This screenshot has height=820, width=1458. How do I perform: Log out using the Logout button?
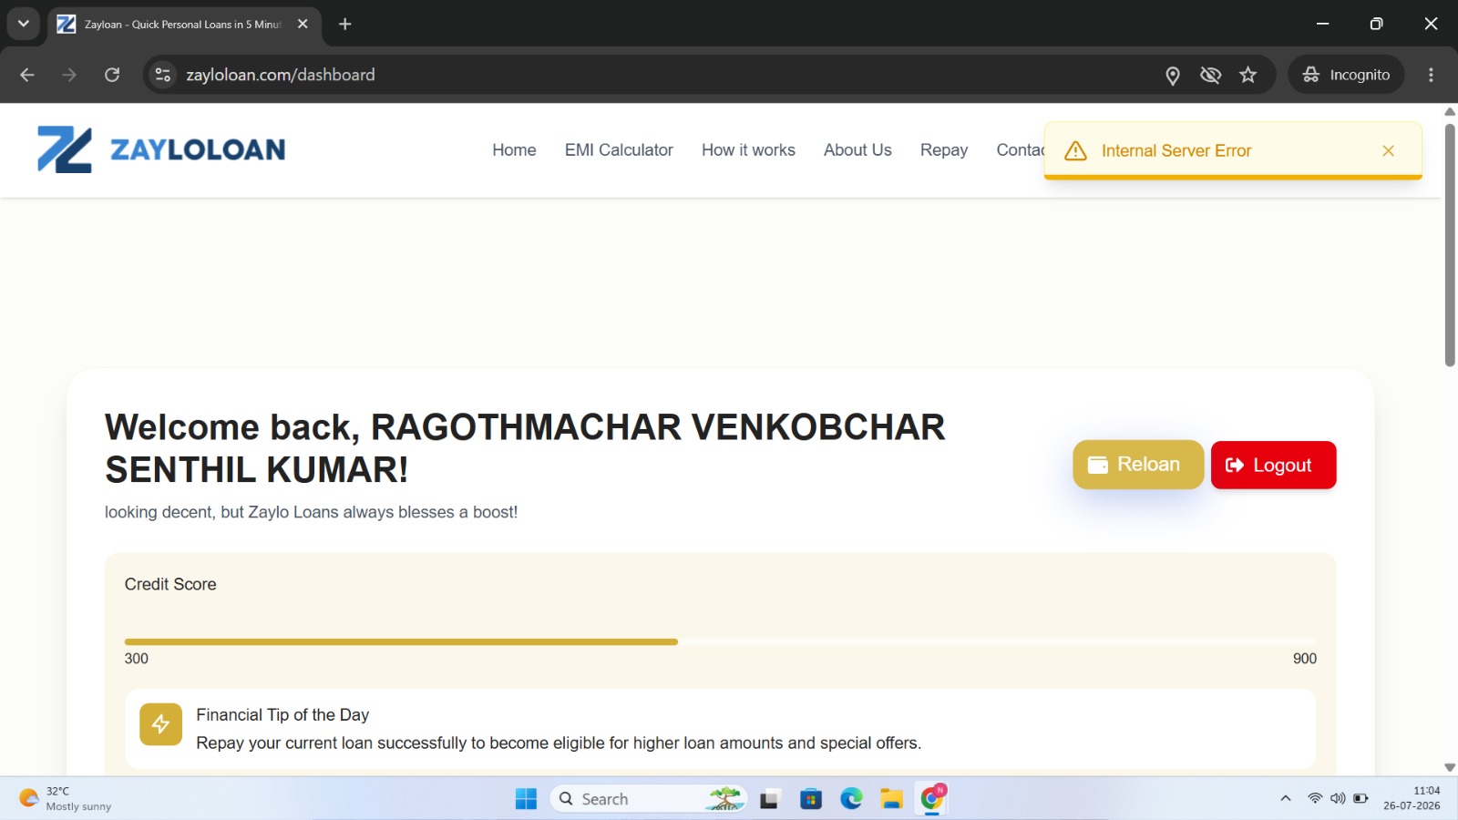1273,465
